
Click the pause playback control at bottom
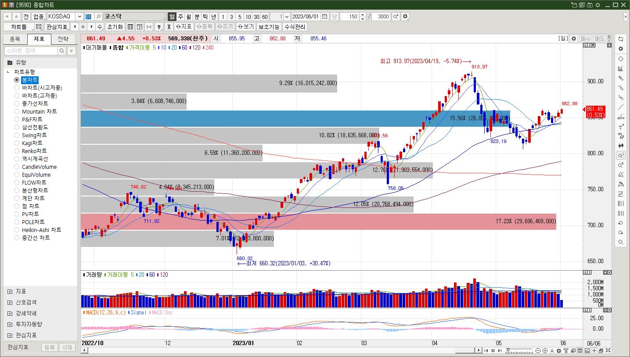click(x=493, y=350)
